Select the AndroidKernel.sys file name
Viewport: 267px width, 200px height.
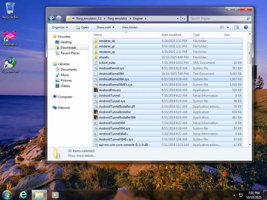coord(111,68)
